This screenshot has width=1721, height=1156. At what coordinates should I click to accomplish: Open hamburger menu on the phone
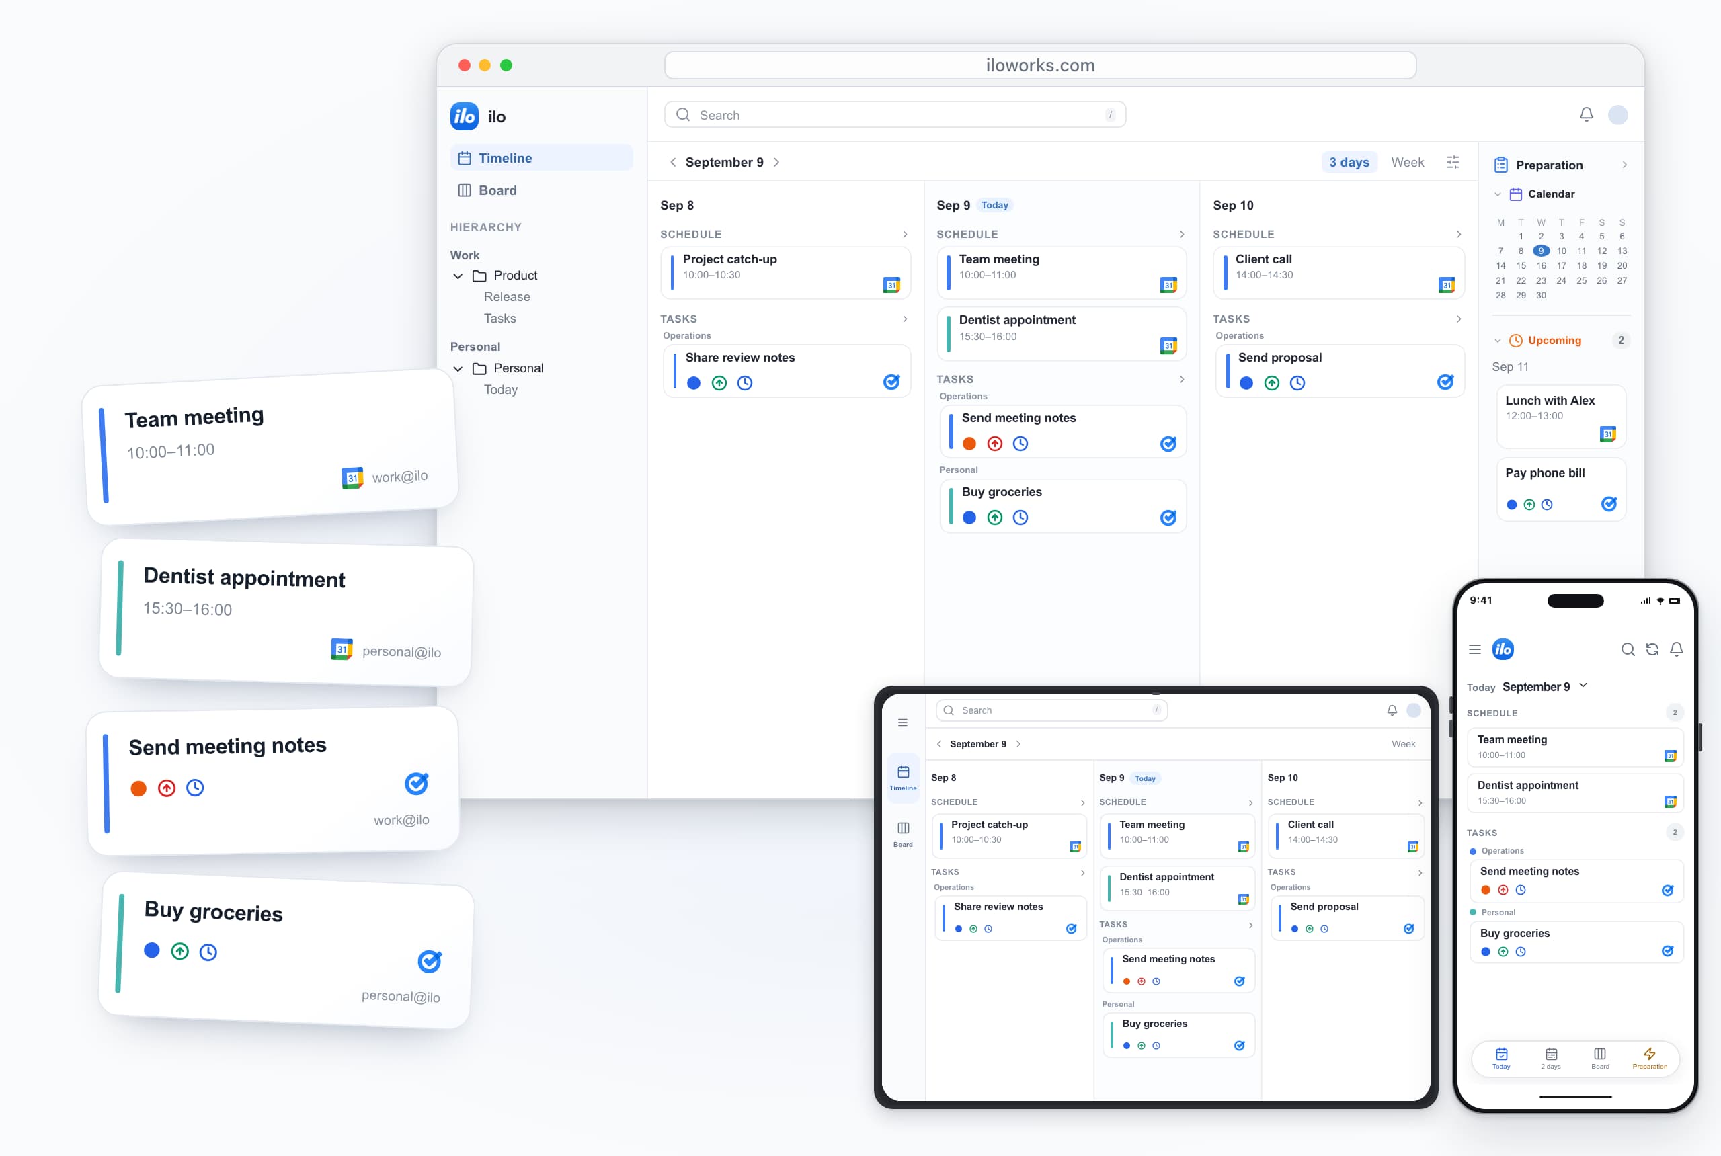click(x=1475, y=649)
